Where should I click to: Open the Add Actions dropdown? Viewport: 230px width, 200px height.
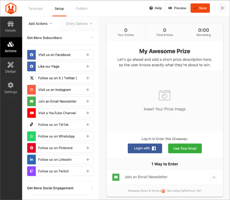[x=40, y=24]
